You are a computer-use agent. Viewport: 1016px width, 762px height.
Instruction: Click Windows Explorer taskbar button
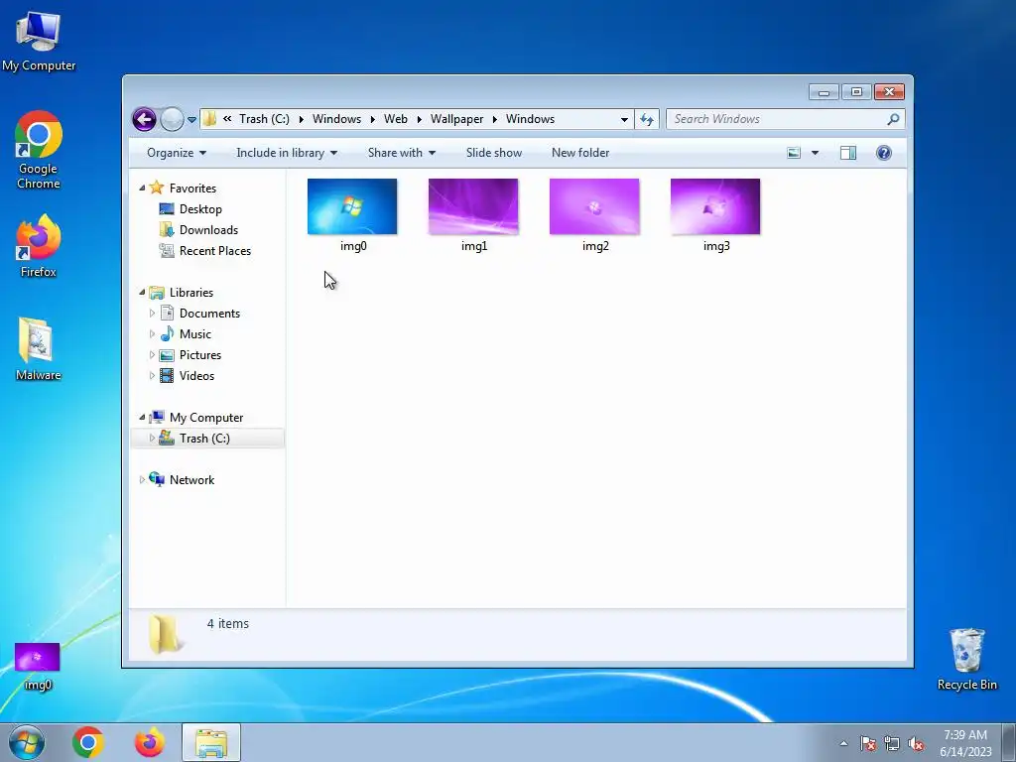(x=211, y=742)
